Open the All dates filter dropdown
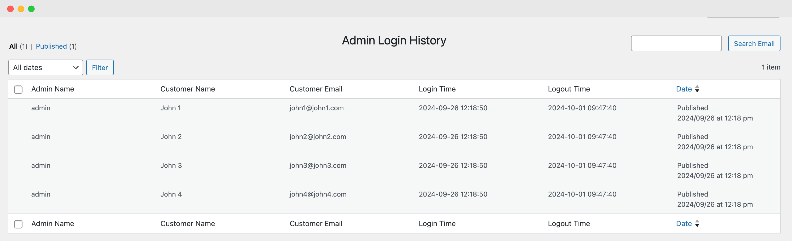The image size is (792, 241). coord(45,67)
